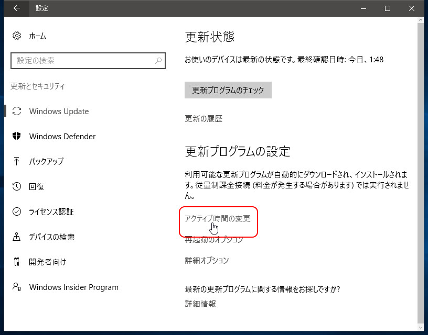Click the 回復 clock icon
Viewport: 428px width, 335px height.
coord(16,186)
